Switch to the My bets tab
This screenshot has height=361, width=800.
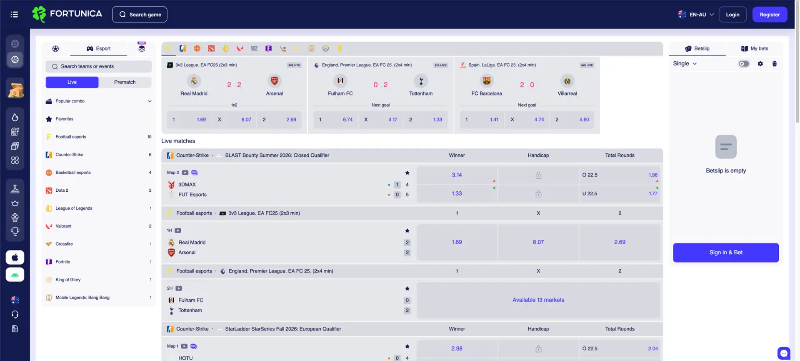(x=754, y=49)
